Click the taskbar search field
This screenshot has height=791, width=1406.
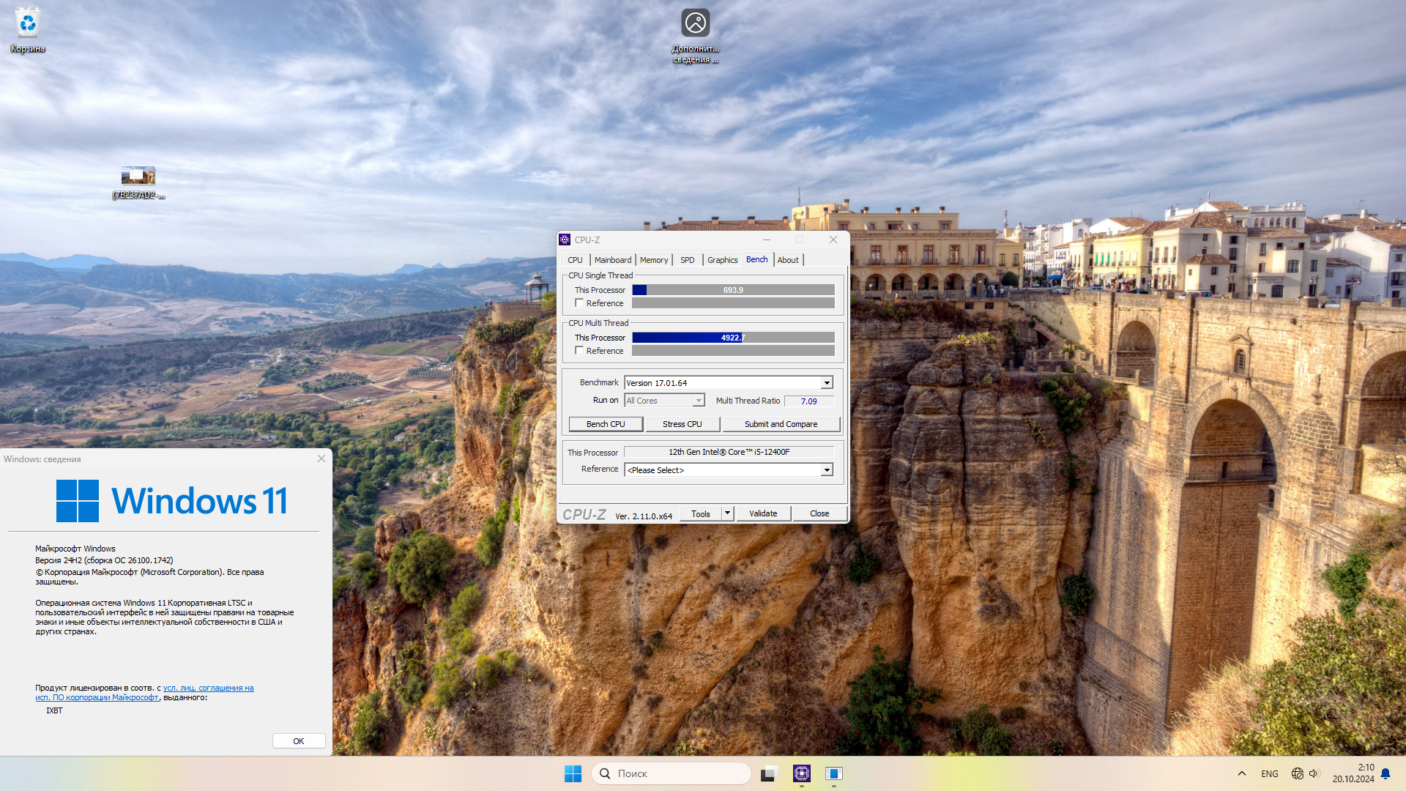pyautogui.click(x=672, y=773)
